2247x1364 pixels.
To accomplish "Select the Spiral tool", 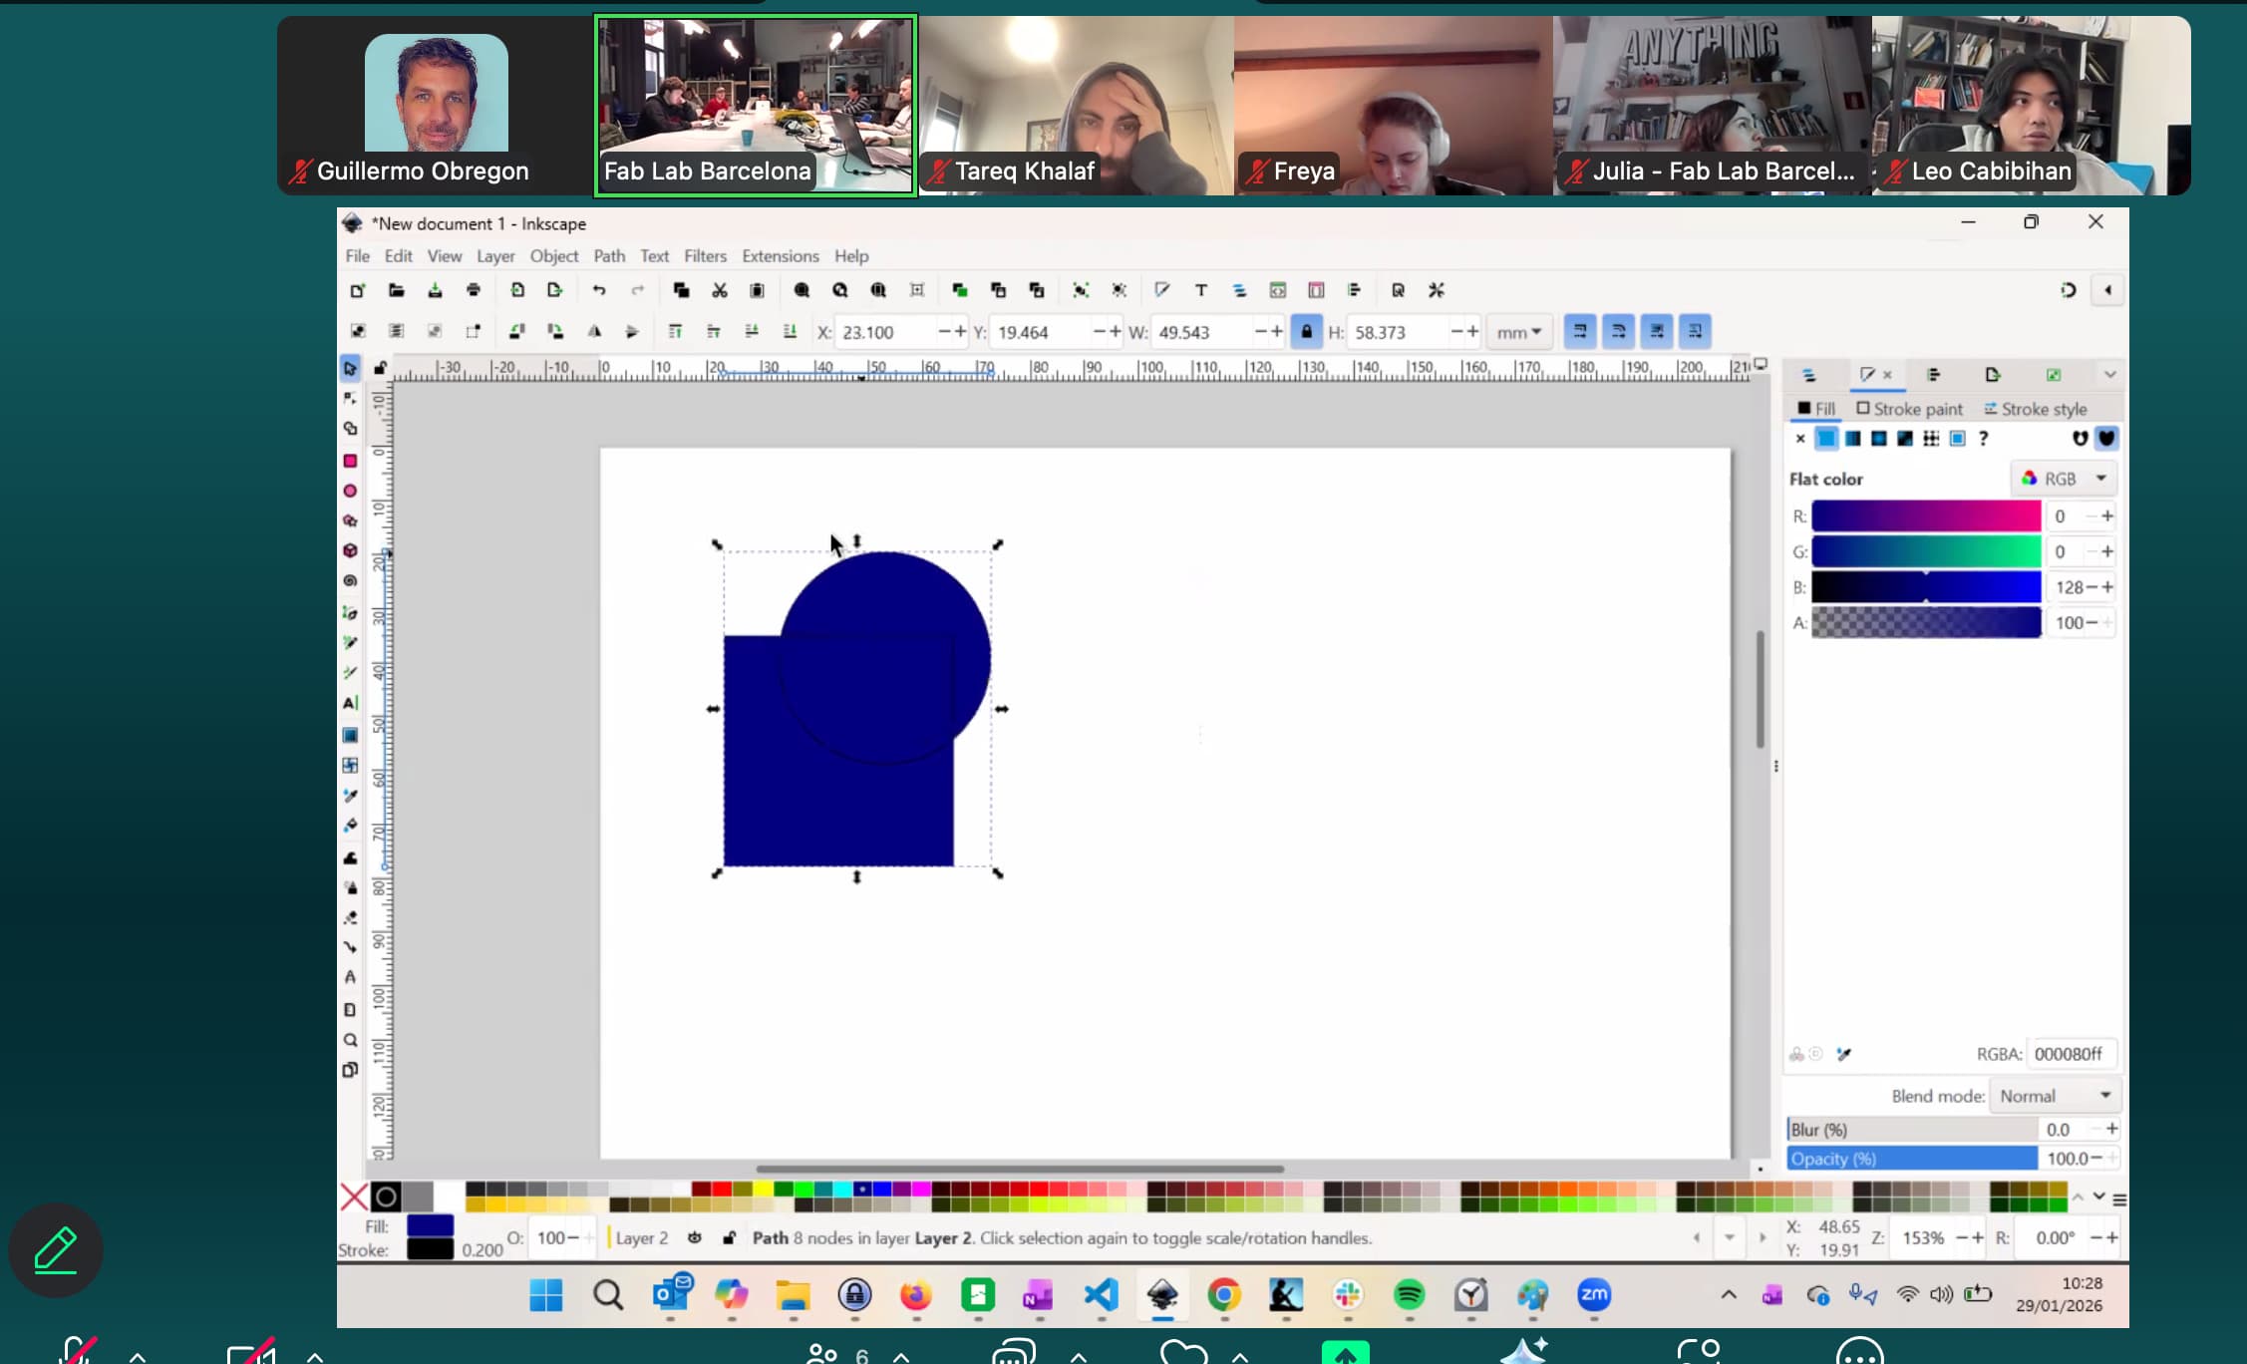I will (x=350, y=580).
